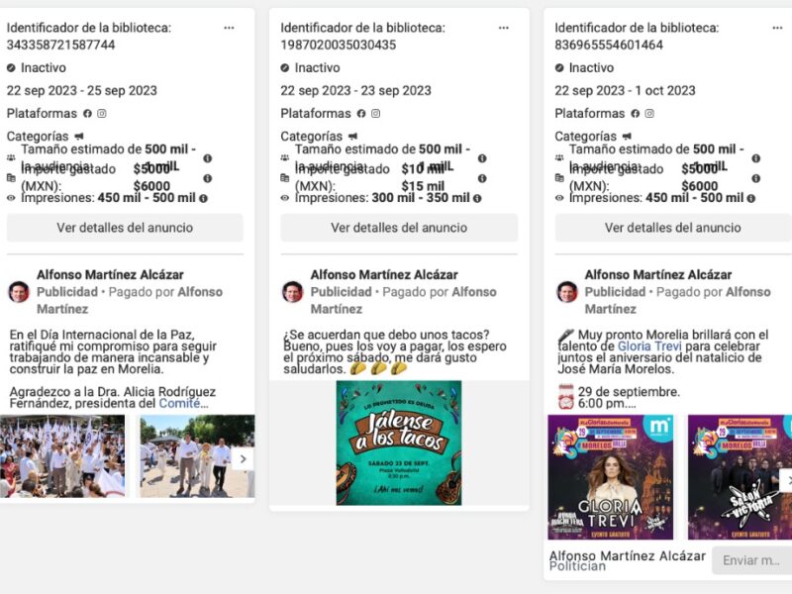The image size is (792, 594).
Task: Show amount spent info in Gloria Trevi card
Action: 755,178
